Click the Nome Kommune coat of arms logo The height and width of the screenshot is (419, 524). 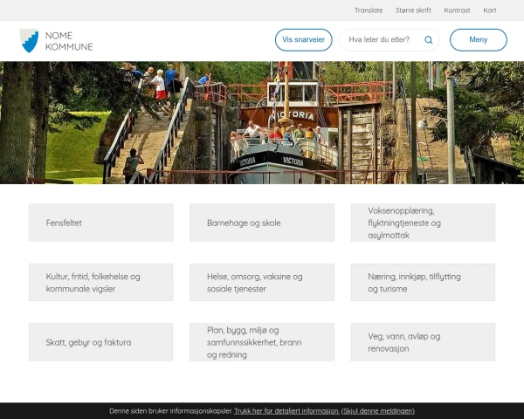(29, 40)
